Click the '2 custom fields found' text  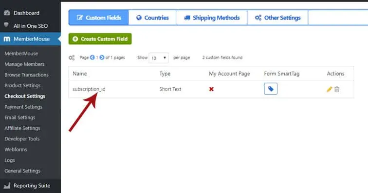[x=222, y=58]
